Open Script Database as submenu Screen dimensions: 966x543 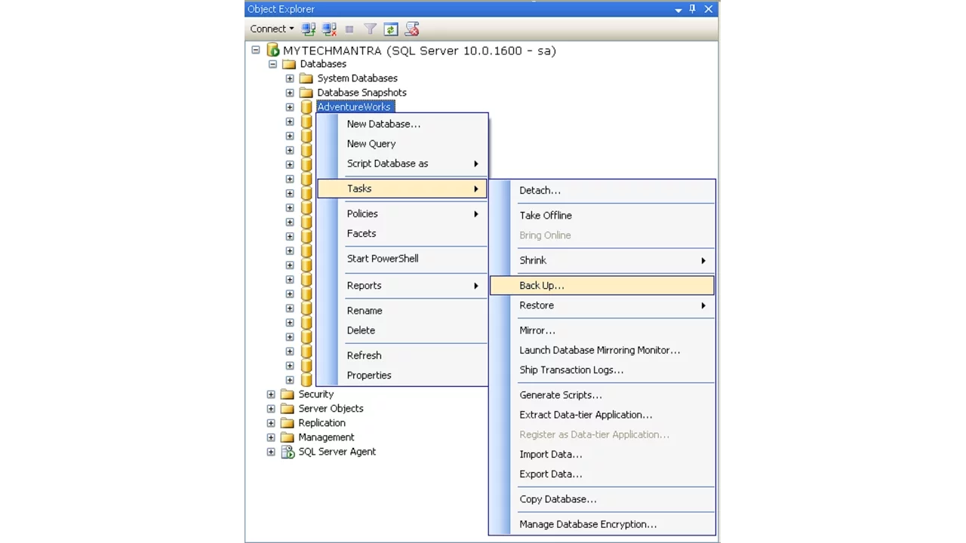(402, 163)
